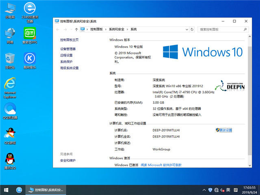Screen dimensions: 260x195
Task: Click the 3.00 GB RAM value
Action: 158,103
